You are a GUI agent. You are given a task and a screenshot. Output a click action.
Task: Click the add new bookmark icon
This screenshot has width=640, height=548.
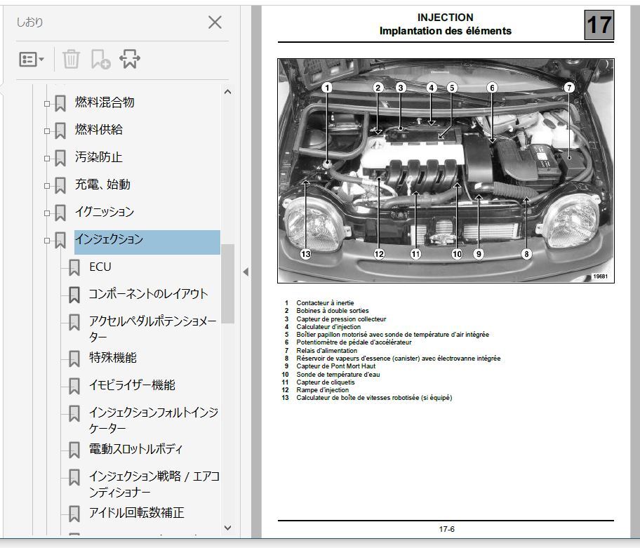pyautogui.click(x=100, y=59)
